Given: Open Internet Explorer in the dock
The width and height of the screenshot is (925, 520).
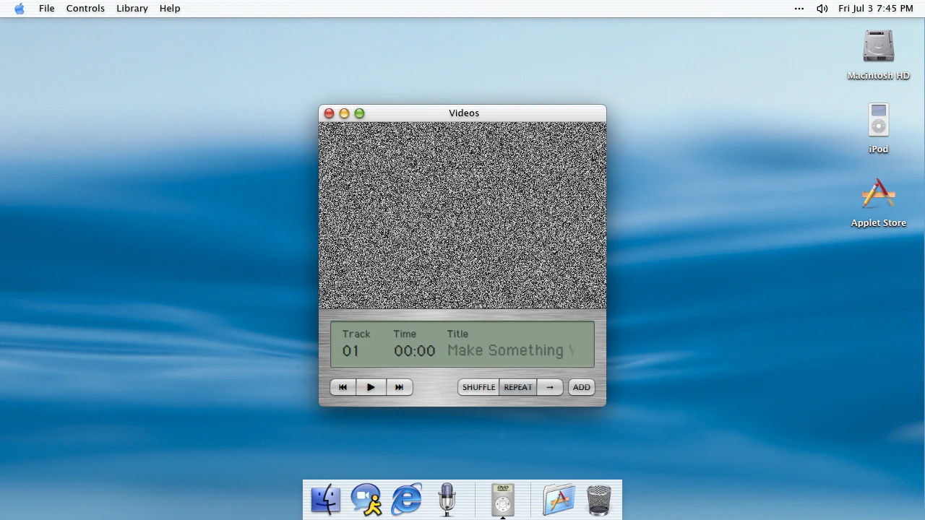Looking at the screenshot, I should click(407, 499).
